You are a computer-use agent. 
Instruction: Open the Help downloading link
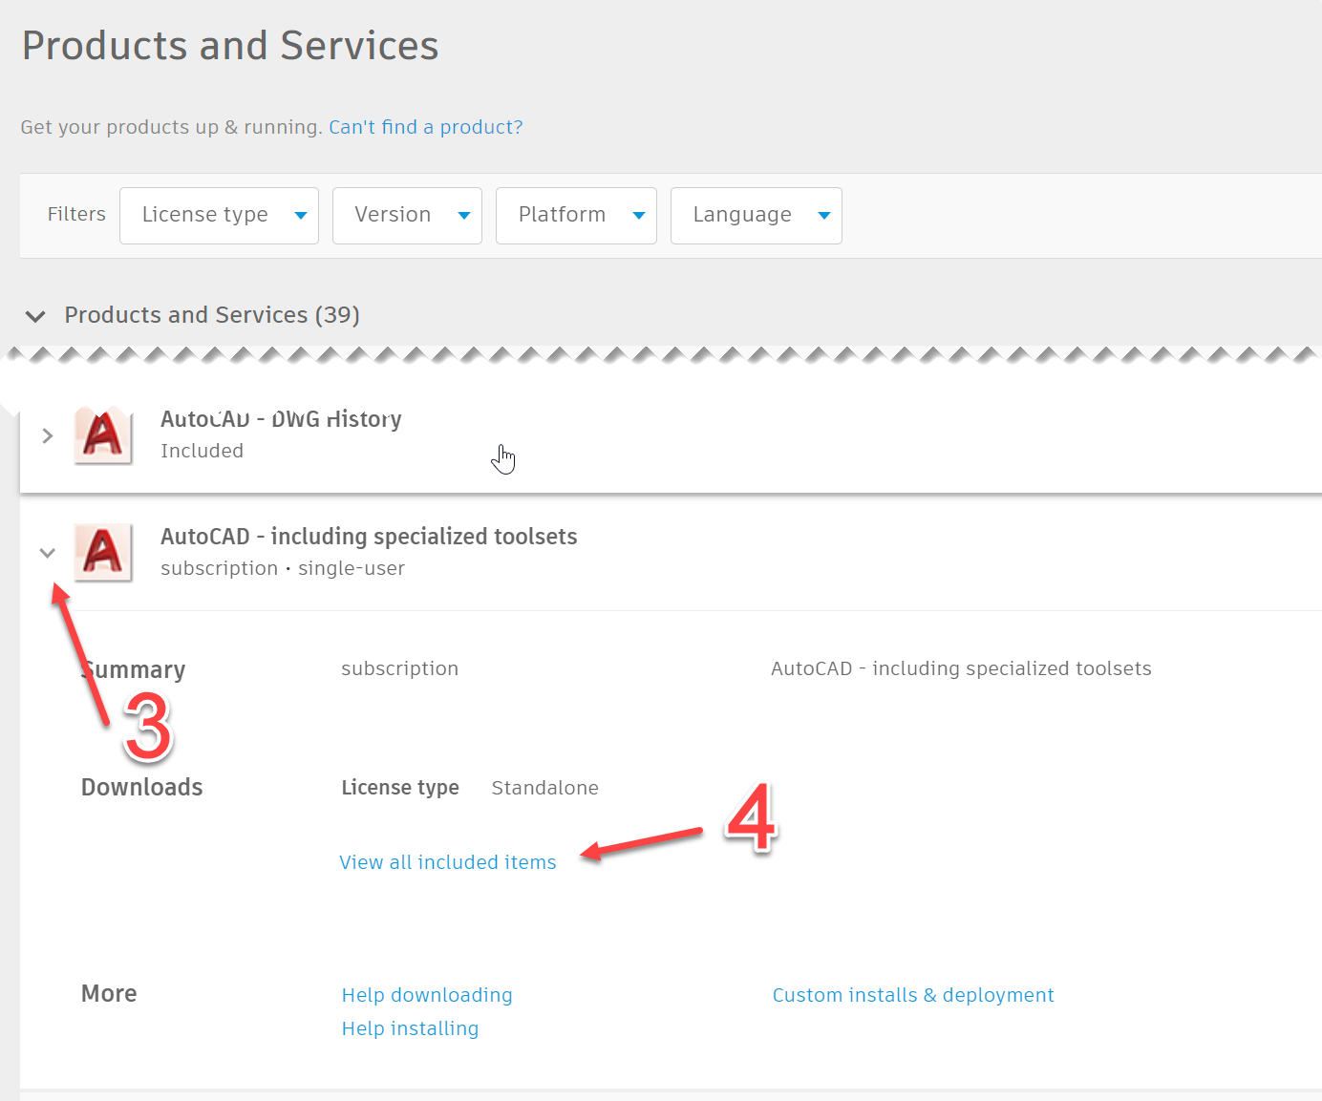(x=427, y=995)
